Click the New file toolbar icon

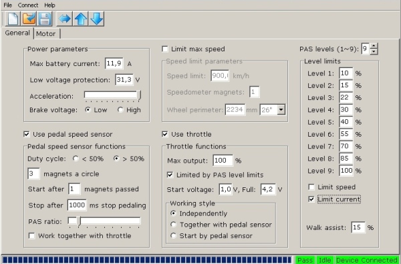pos(13,19)
